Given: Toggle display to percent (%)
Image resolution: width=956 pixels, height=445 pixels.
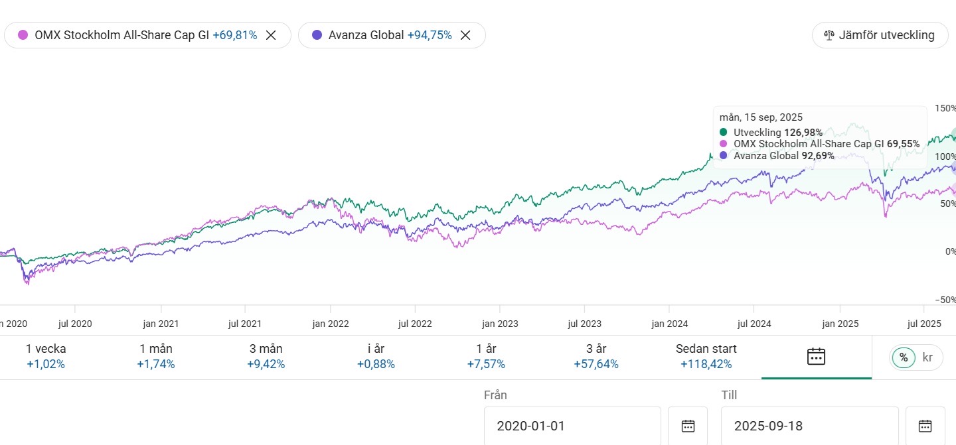Looking at the screenshot, I should click(903, 357).
